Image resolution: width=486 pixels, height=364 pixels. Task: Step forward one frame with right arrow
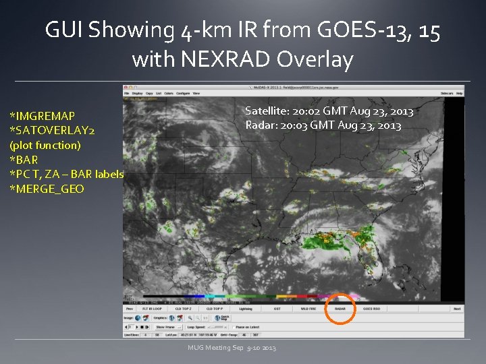coord(136,327)
